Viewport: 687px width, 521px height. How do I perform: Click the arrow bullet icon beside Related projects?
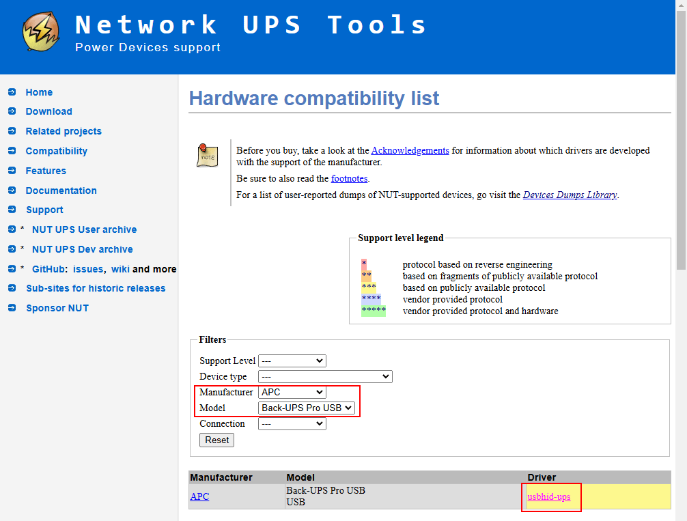12,131
